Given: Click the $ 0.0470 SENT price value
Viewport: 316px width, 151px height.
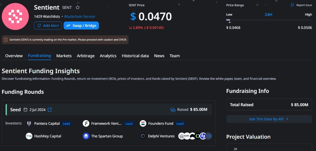Looking at the screenshot, I should 151,17.
